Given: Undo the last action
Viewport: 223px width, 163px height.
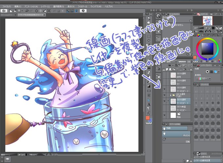Looking at the screenshot, I should coord(27,11).
